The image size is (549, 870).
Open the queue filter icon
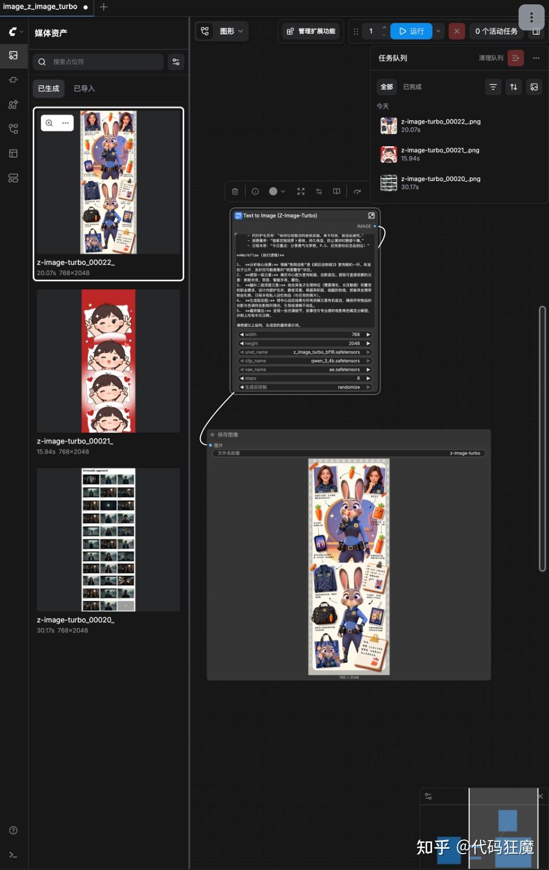coord(493,87)
